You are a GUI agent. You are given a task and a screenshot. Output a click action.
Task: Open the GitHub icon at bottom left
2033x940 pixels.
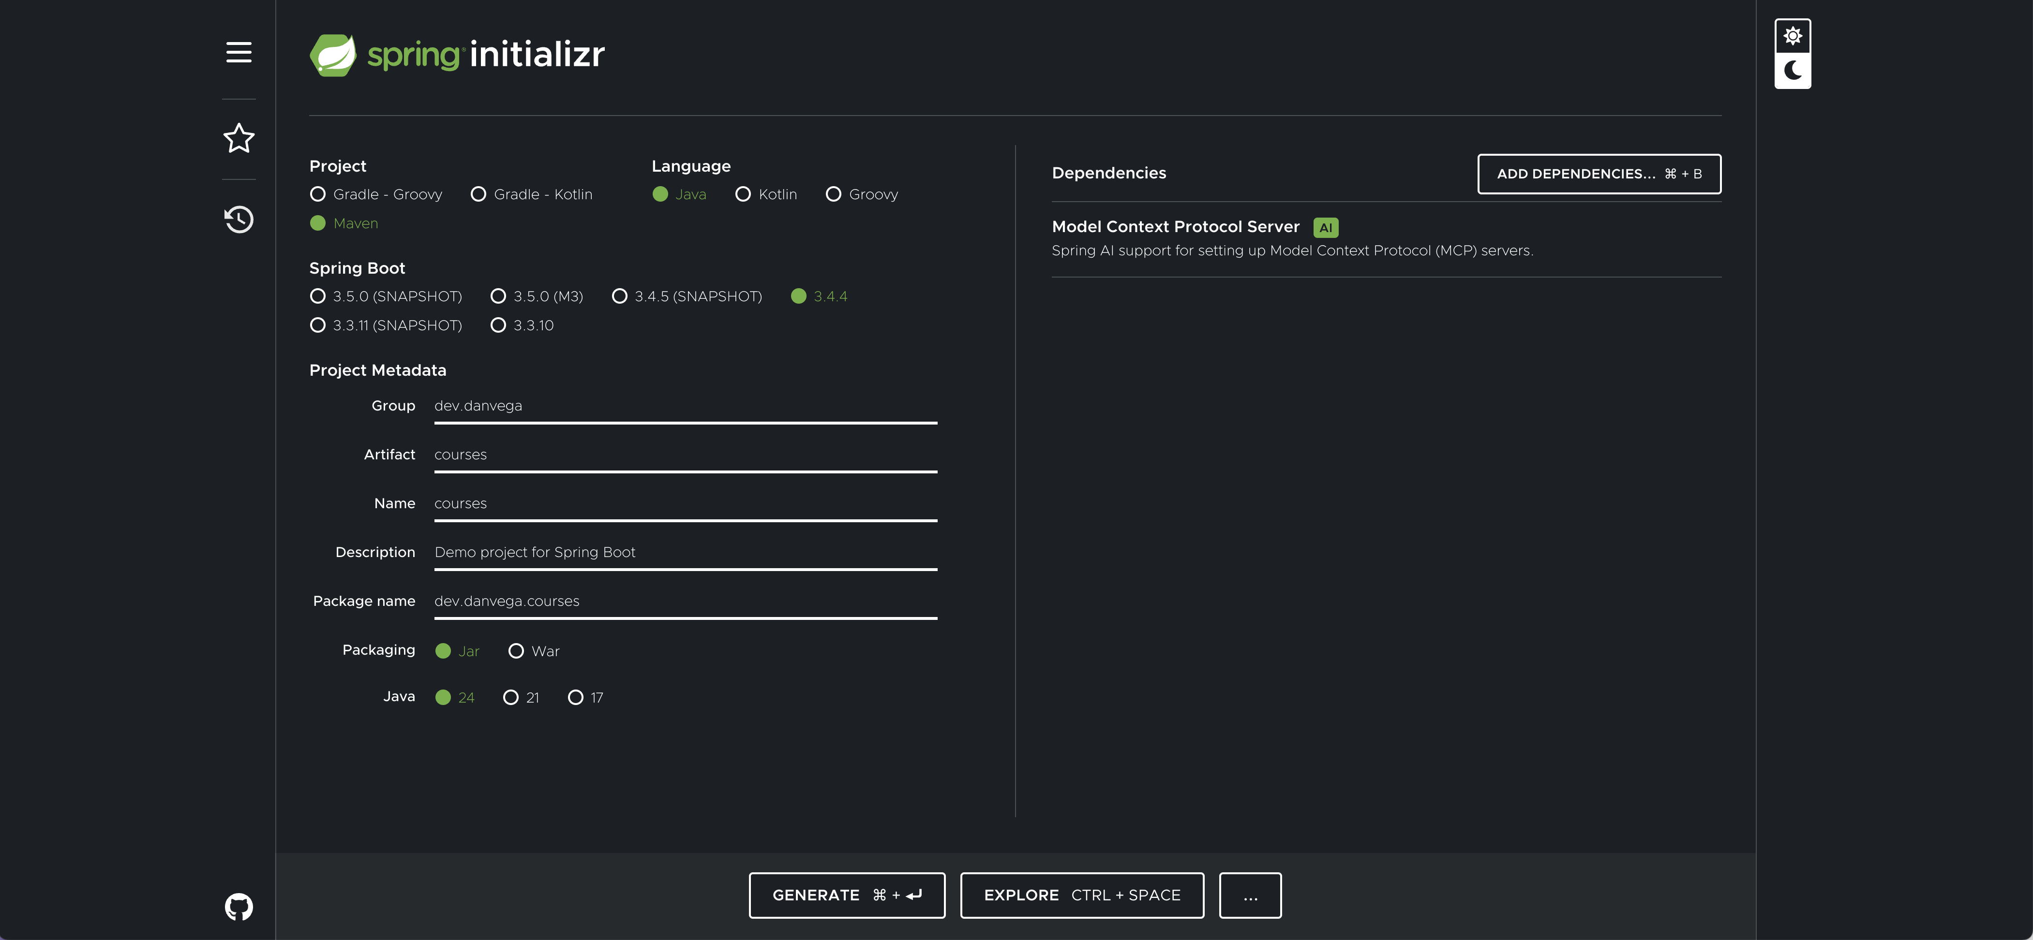click(x=239, y=906)
